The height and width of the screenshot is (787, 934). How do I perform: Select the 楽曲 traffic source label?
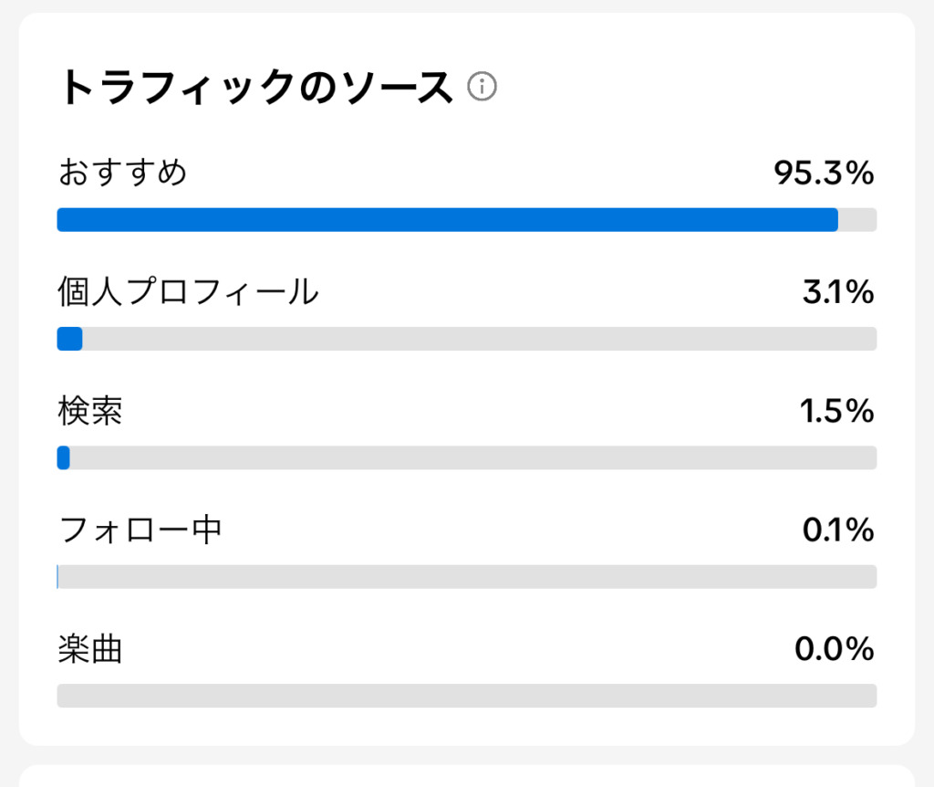(x=90, y=649)
